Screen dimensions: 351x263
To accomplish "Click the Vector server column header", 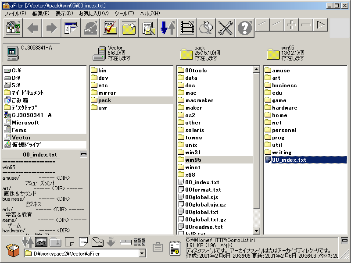I will point(112,53).
